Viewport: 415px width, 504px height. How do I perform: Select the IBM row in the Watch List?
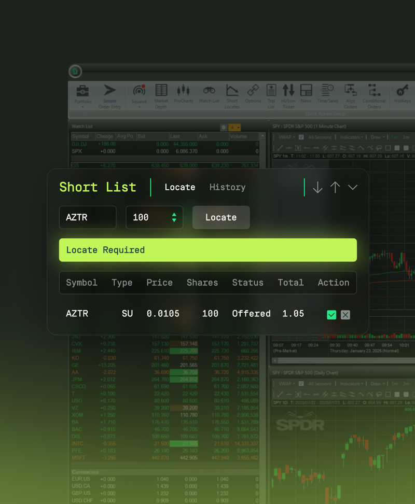[165, 351]
